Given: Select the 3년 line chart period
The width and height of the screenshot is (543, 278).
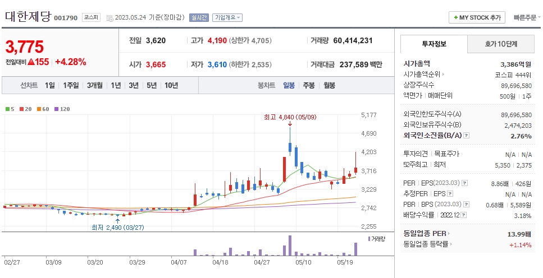Looking at the screenshot, I should coord(134,85).
